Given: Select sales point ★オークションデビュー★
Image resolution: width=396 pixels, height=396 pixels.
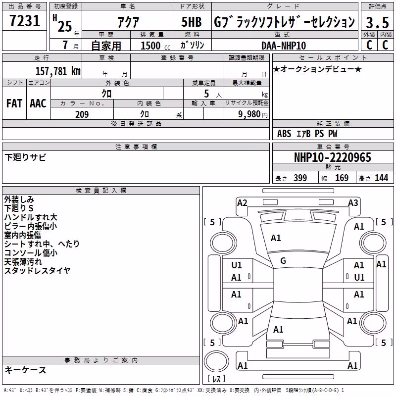Looking at the screenshot, I should pos(317,69).
